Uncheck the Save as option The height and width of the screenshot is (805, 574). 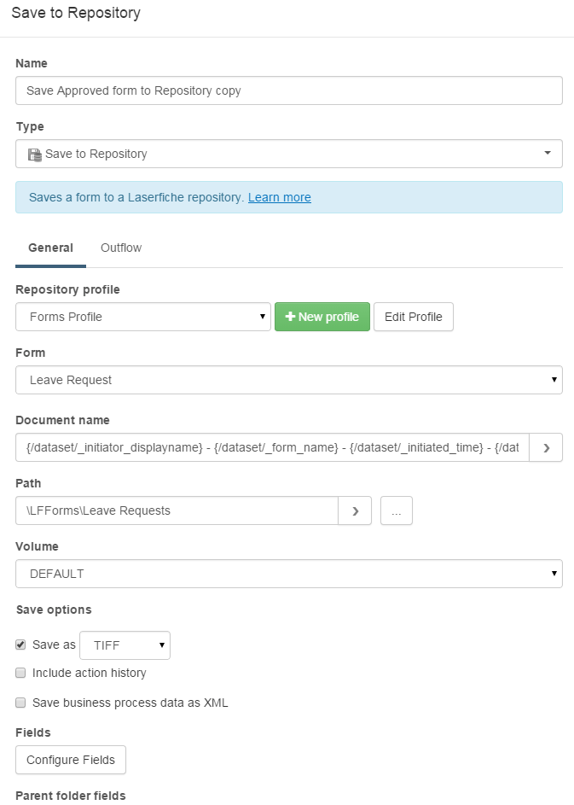coord(20,645)
